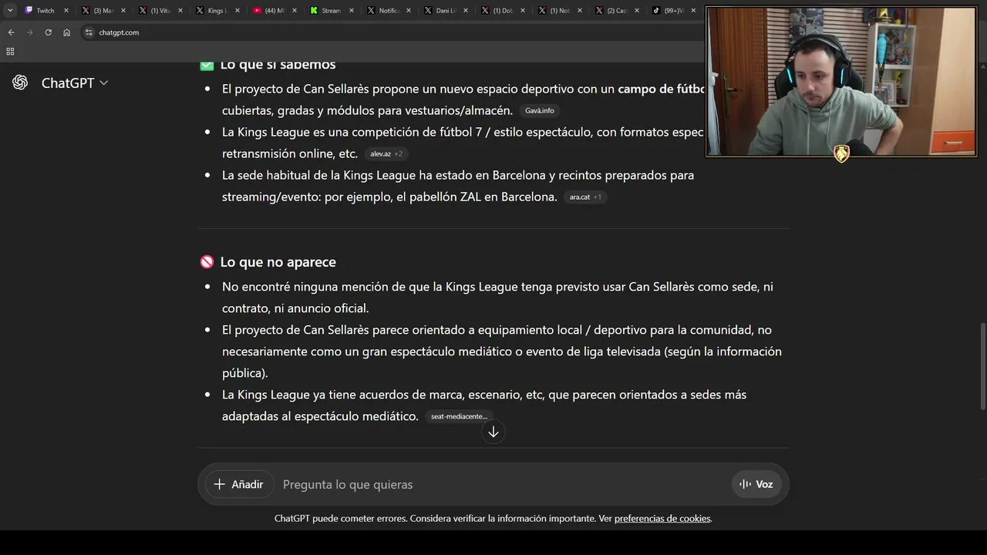Switch to the YouTube (44) tab
Viewport: 987px width, 555px height.
[x=274, y=11]
